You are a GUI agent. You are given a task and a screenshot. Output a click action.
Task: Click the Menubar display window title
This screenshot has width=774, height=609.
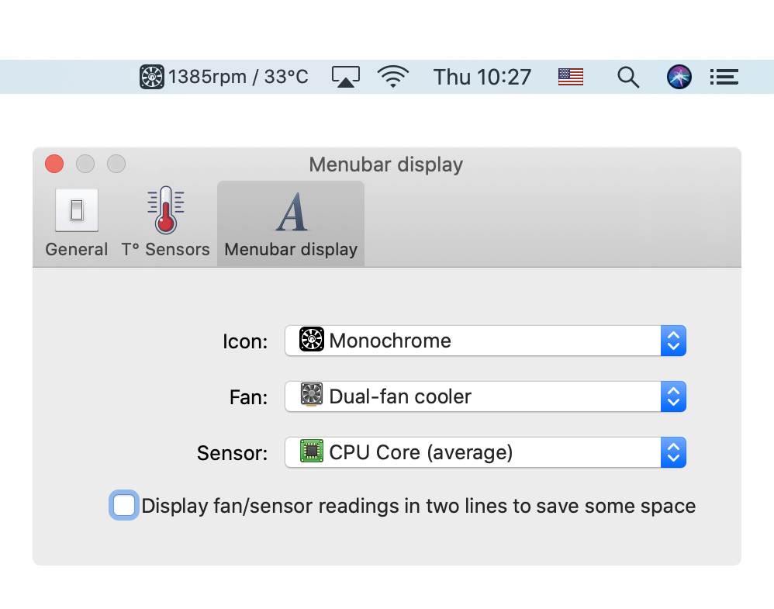tap(385, 164)
